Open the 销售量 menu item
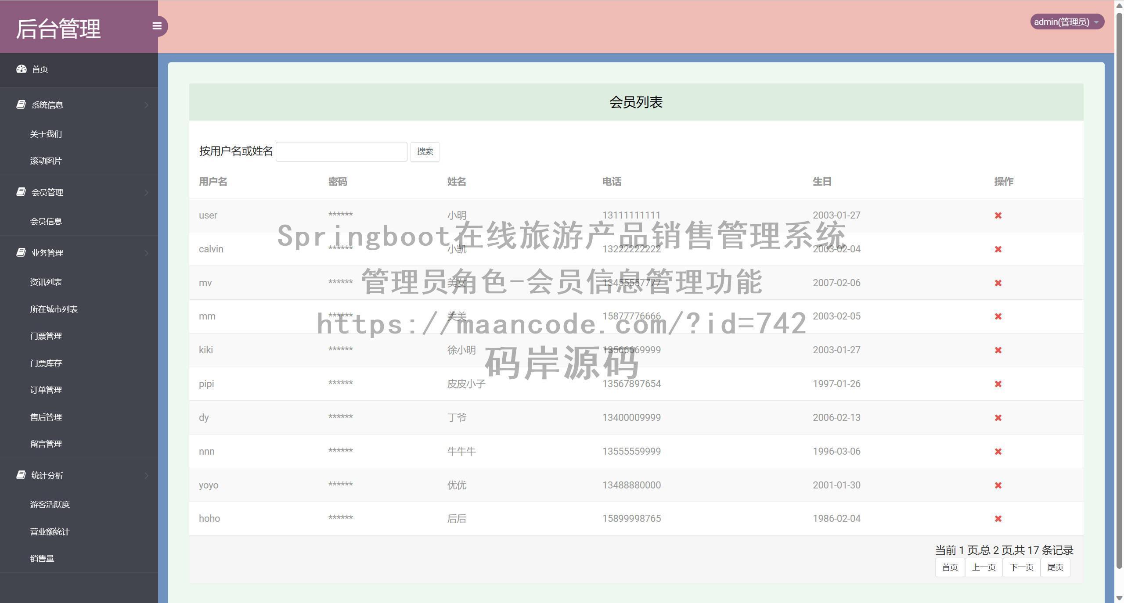 42,558
